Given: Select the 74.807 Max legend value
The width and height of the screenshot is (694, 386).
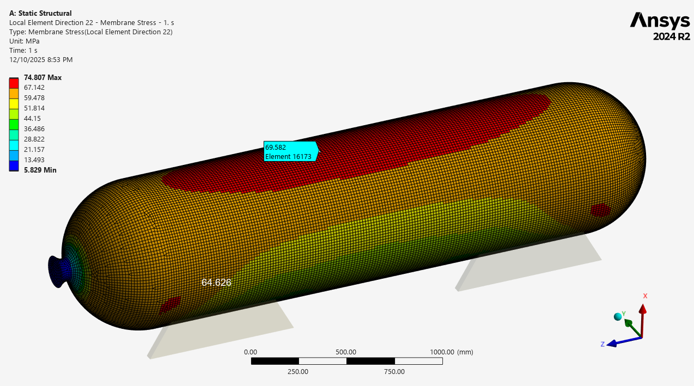Looking at the screenshot, I should click(x=42, y=78).
